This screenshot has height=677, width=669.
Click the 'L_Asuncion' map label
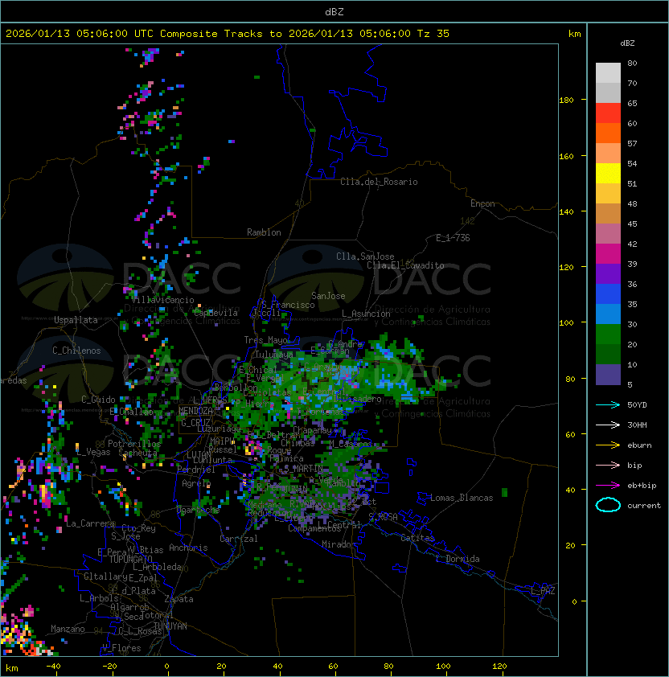point(366,314)
